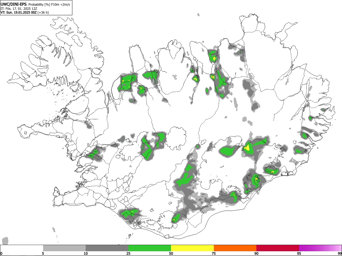The width and height of the screenshot is (342, 256).
Task: Click the white 0–5% legend segment
Action: click(22, 248)
